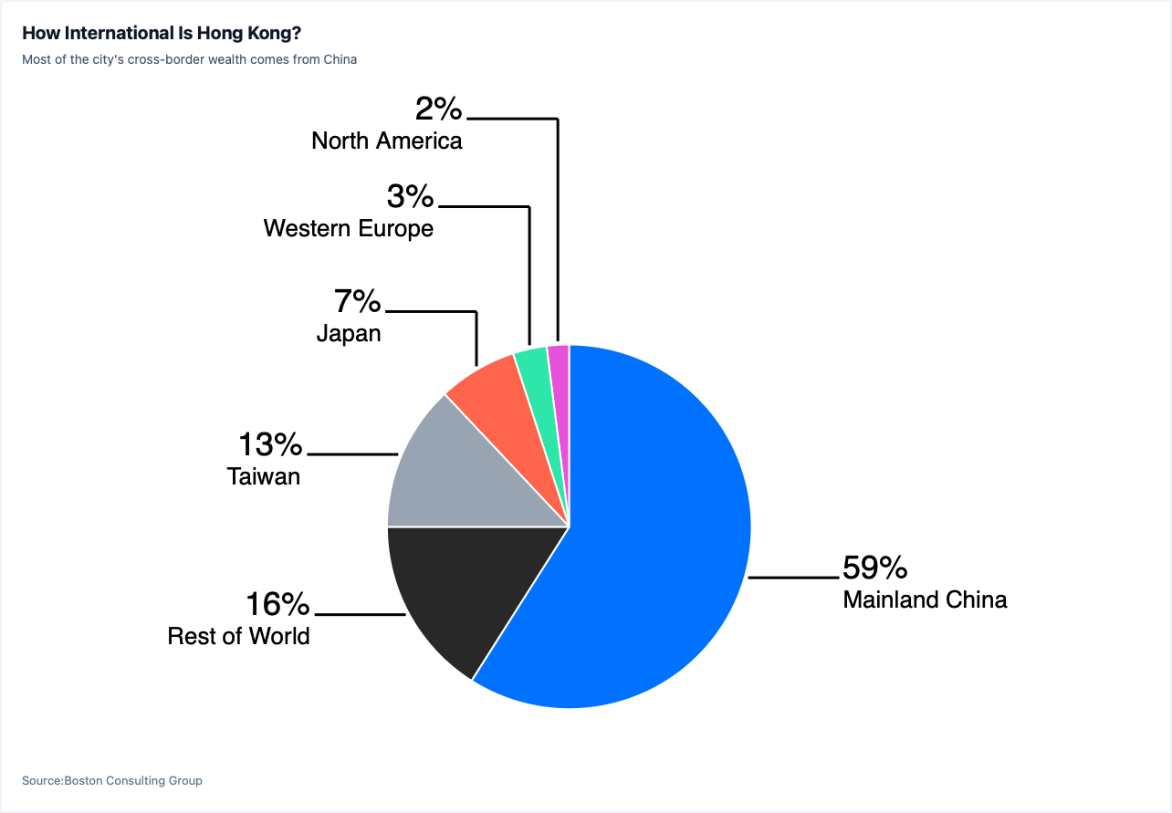Click the 13% value label
1172x813 pixels.
pyautogui.click(x=270, y=444)
